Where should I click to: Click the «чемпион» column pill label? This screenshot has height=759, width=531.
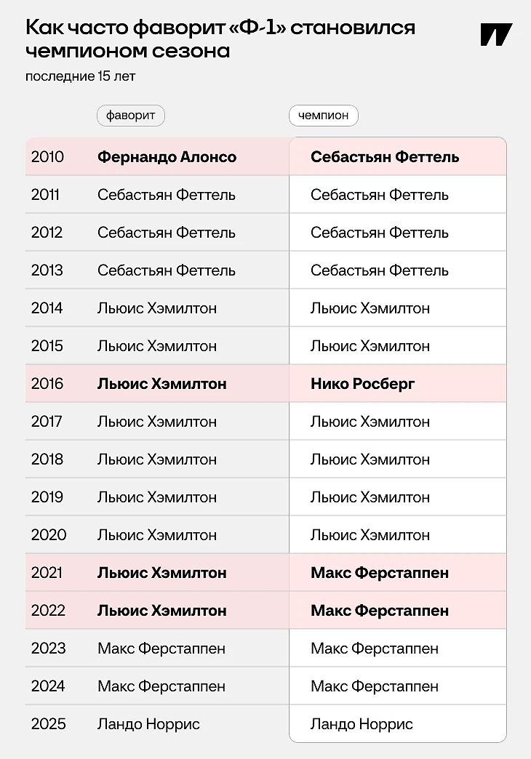point(323,116)
